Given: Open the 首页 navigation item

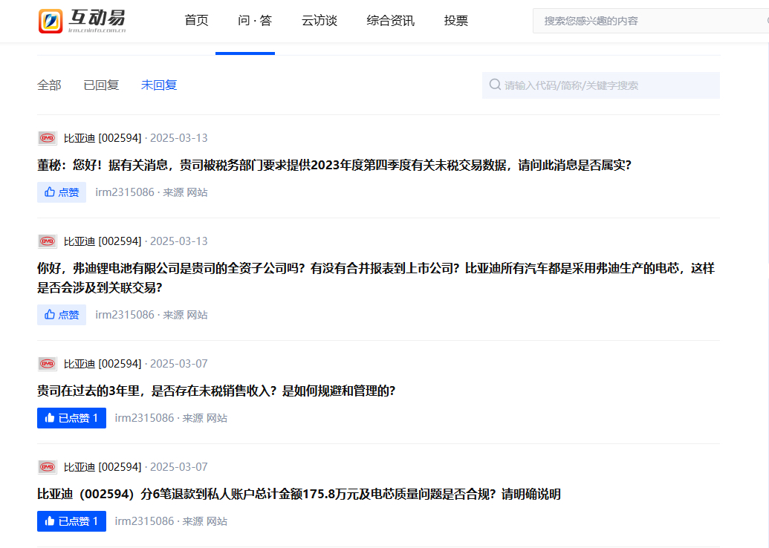Looking at the screenshot, I should point(196,21).
